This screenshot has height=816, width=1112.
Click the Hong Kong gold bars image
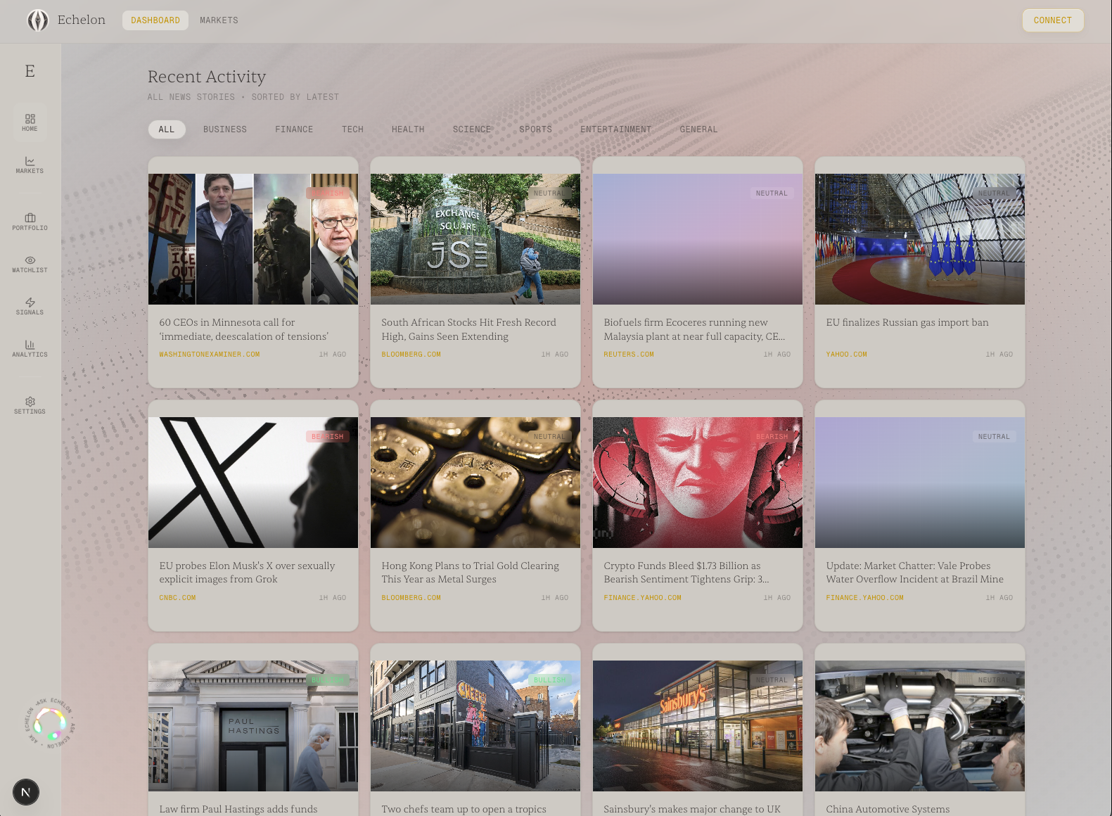tap(475, 483)
